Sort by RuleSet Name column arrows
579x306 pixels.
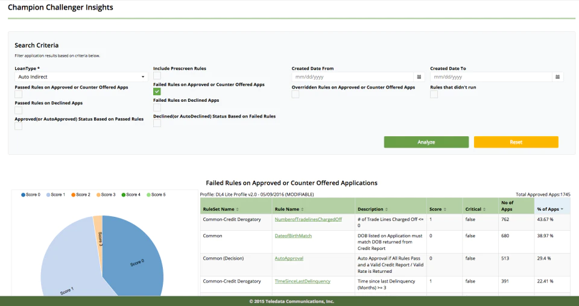[238, 210]
